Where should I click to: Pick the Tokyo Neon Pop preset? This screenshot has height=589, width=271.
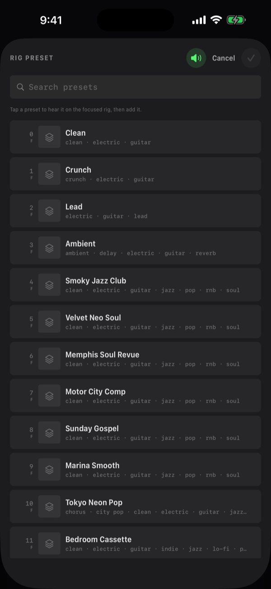click(x=135, y=507)
